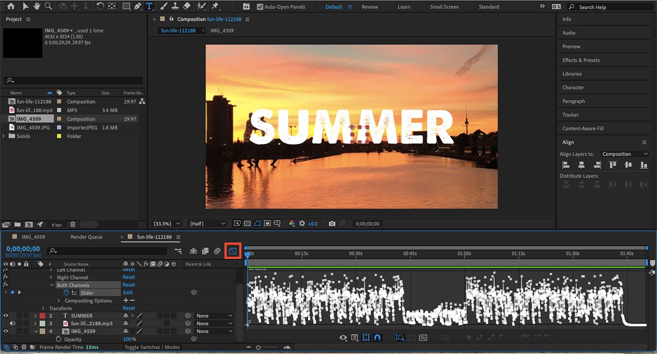Screen dimensions: 657x354
Task: Select the Hand tool
Action: click(x=36, y=7)
